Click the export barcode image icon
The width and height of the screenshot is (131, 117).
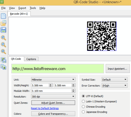pos(3,60)
